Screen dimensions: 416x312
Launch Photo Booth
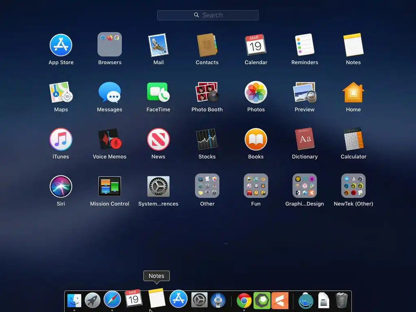click(207, 92)
